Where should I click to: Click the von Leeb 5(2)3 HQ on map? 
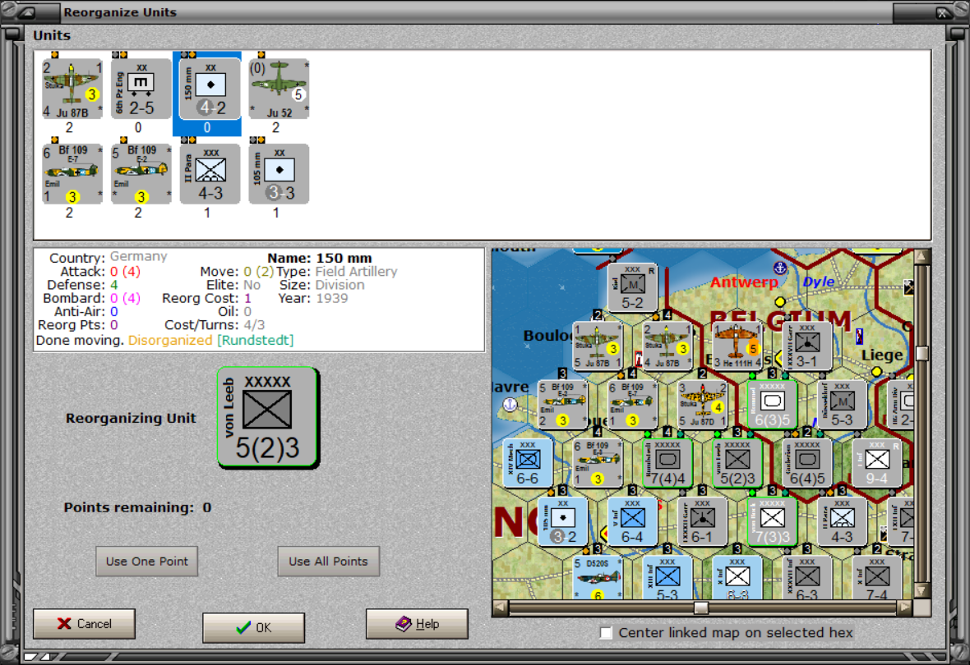click(x=737, y=463)
